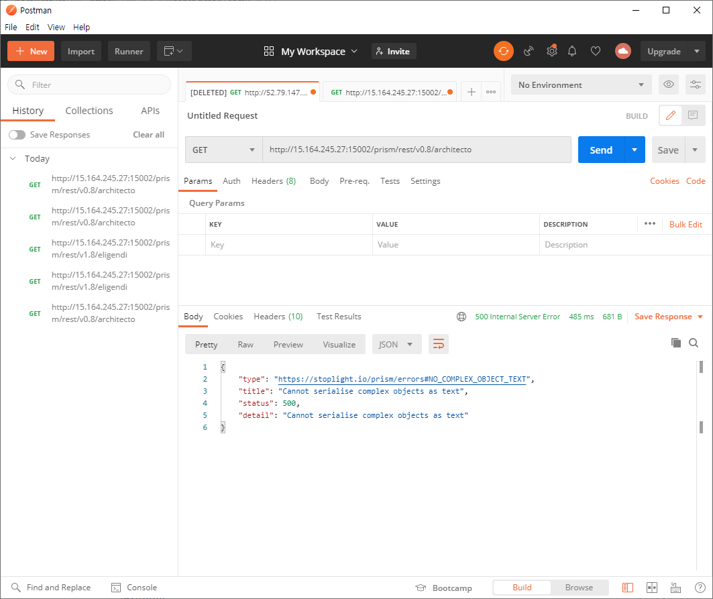The height and width of the screenshot is (599, 713).
Task: Open user avatar cloud icon
Action: pyautogui.click(x=623, y=51)
